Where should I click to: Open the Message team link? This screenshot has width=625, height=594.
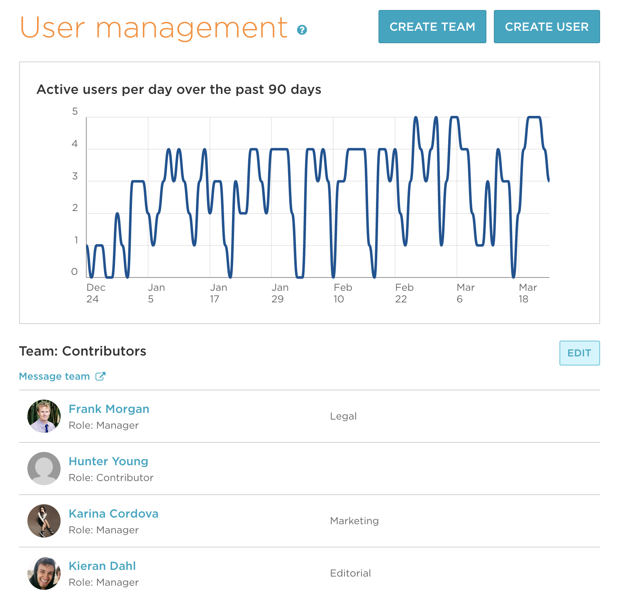pyautogui.click(x=54, y=376)
